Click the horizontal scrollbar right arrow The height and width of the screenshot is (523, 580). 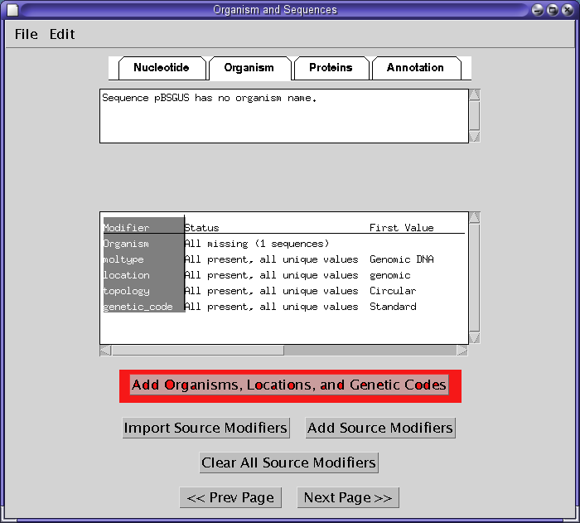(462, 351)
